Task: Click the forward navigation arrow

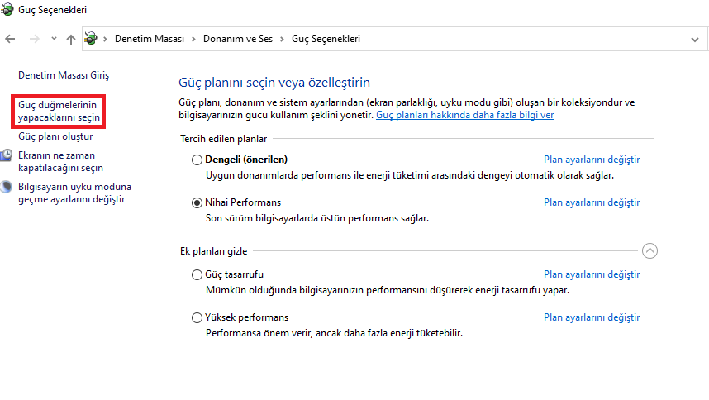Action: (x=34, y=39)
